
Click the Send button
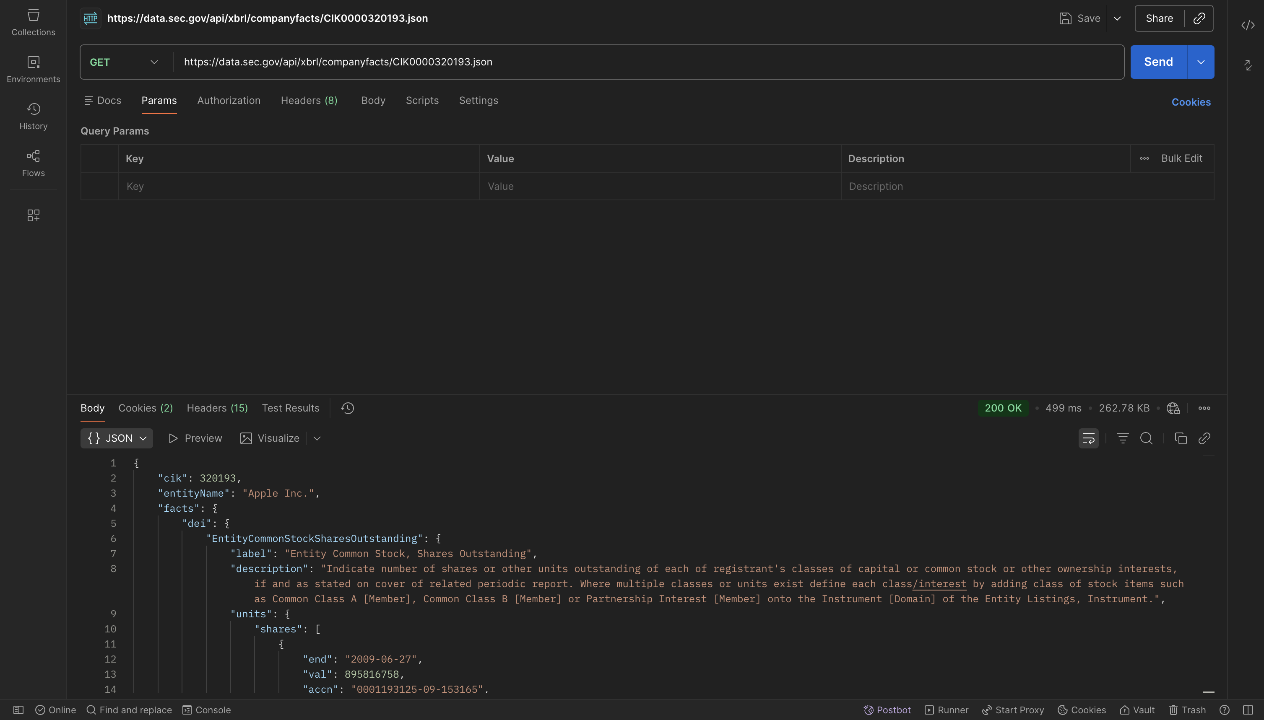(1158, 62)
